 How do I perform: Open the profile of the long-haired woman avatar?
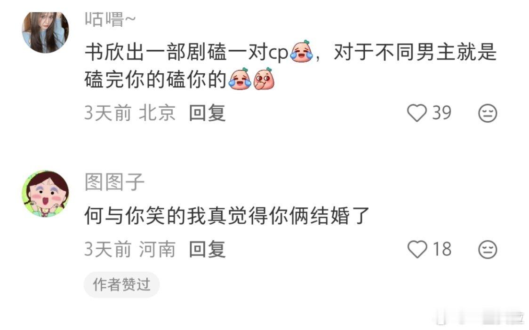tap(45, 32)
